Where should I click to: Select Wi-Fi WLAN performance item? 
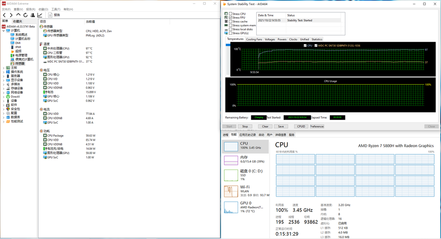pos(246,191)
